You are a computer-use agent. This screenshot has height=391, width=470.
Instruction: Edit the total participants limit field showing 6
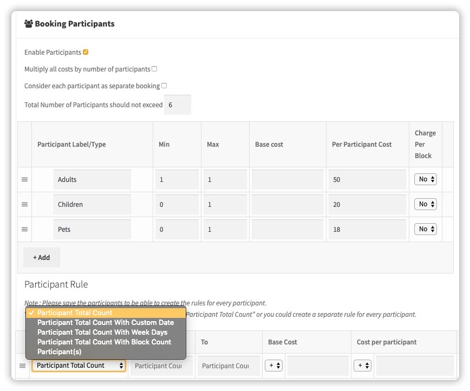coord(178,105)
